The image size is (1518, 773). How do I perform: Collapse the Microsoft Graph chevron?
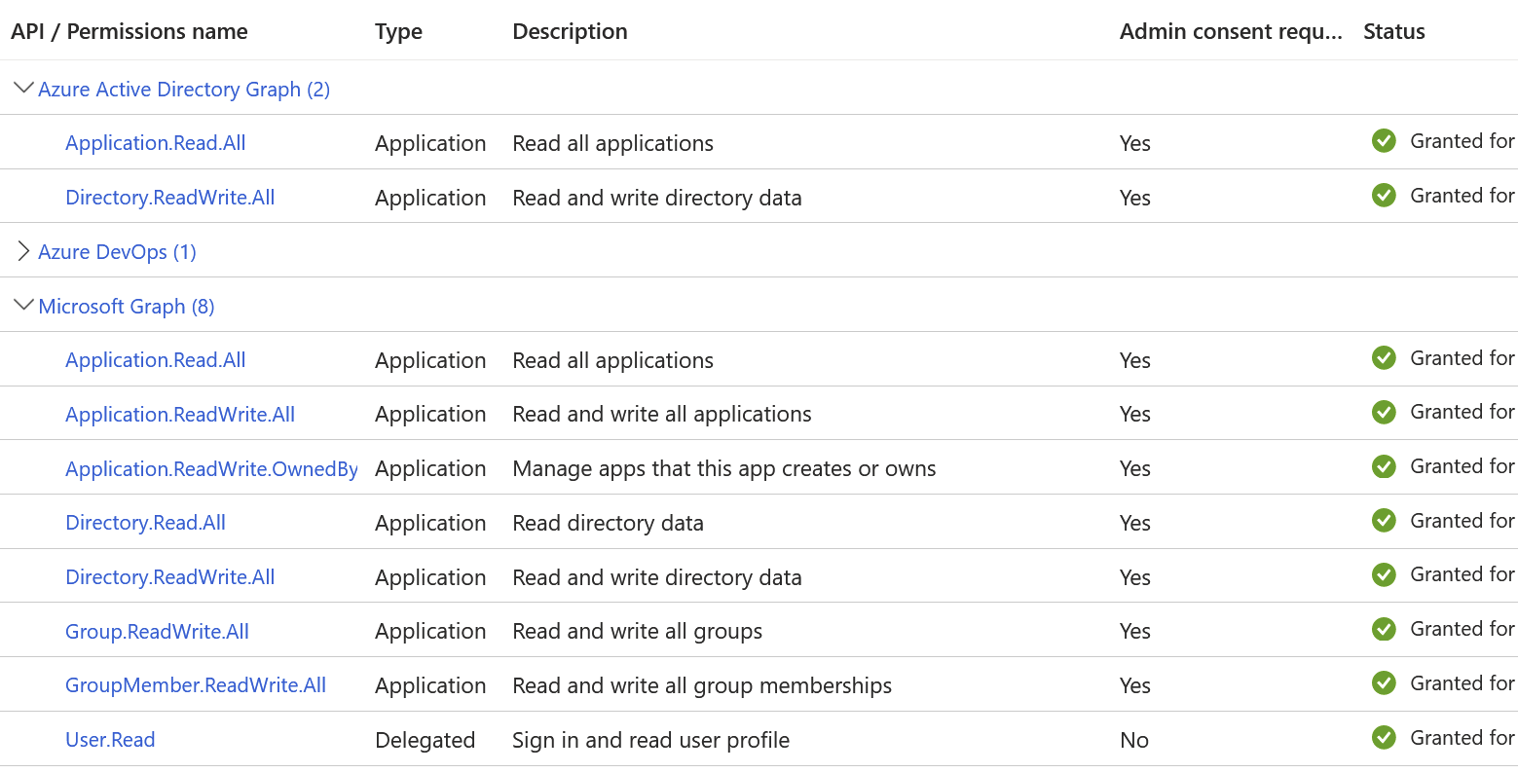point(24,306)
